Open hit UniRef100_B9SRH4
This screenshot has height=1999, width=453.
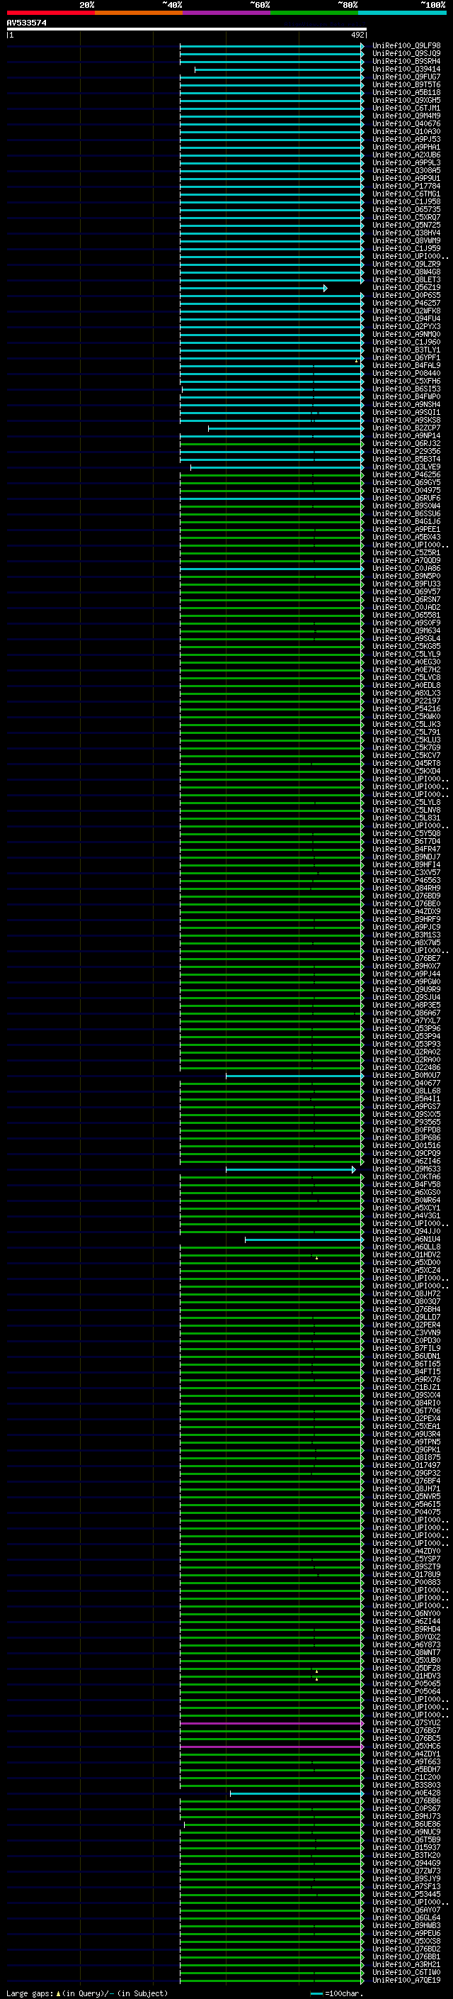click(x=406, y=61)
